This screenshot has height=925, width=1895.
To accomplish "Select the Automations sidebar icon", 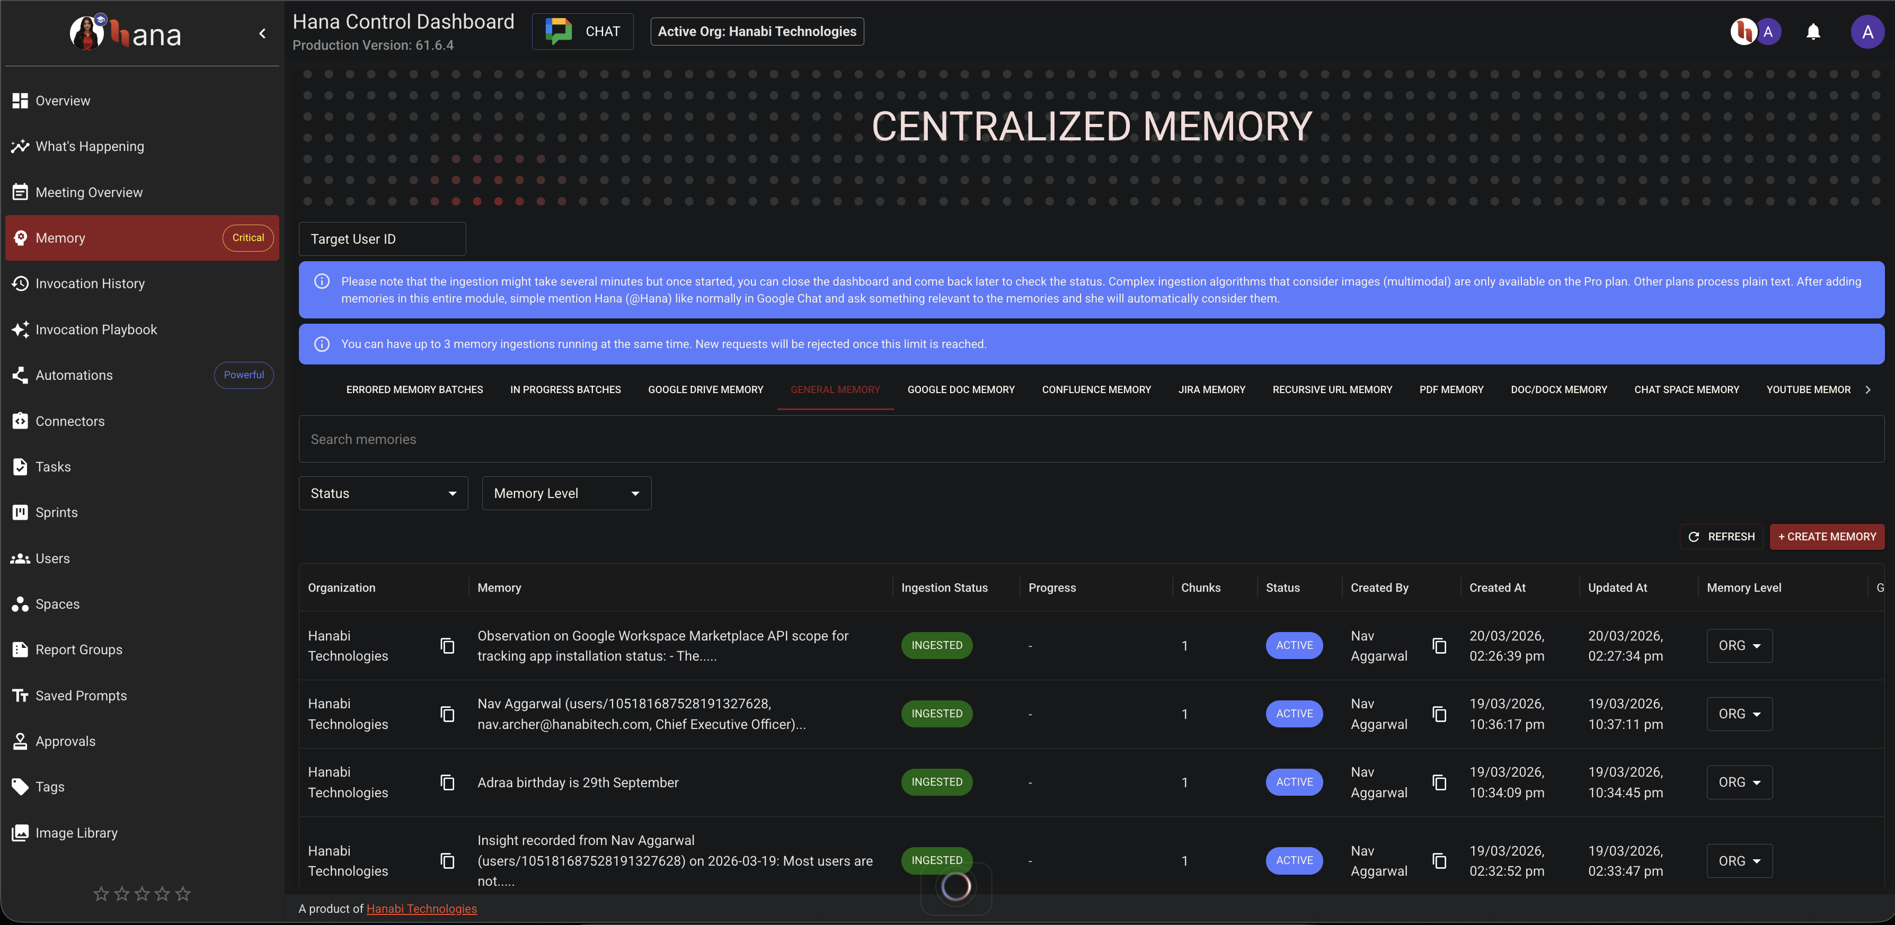I will pos(20,375).
